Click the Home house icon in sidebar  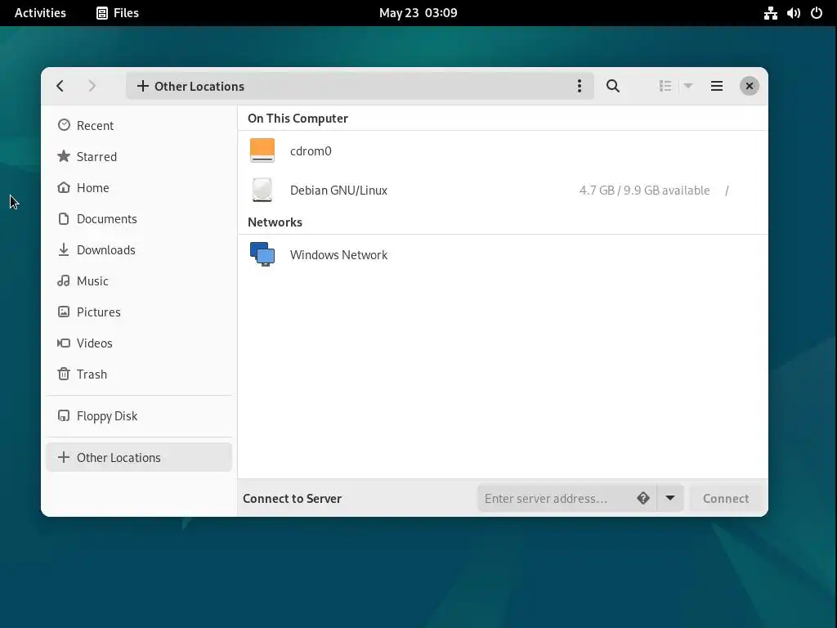[x=64, y=187]
